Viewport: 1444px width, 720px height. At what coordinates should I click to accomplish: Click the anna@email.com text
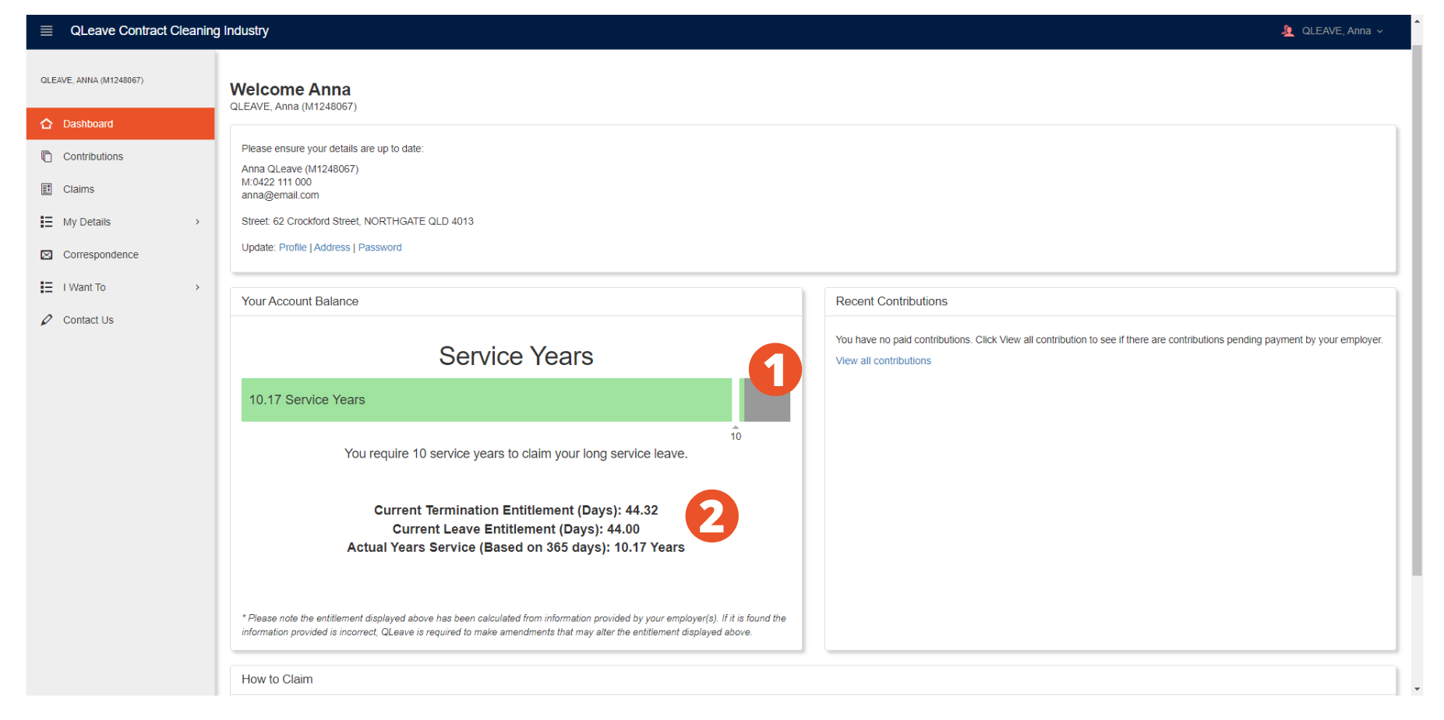281,195
